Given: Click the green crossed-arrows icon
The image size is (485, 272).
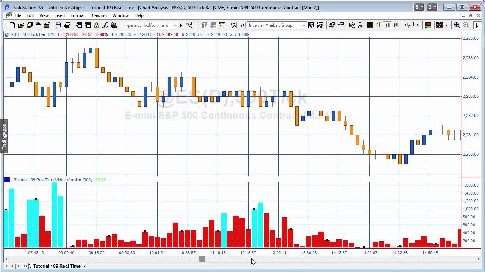Looking at the screenshot, I should (x=440, y=25).
